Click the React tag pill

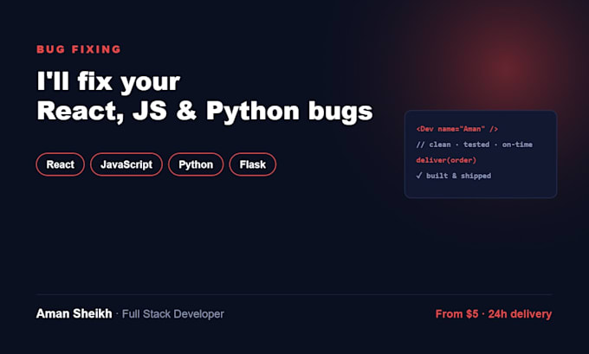pyautogui.click(x=60, y=164)
